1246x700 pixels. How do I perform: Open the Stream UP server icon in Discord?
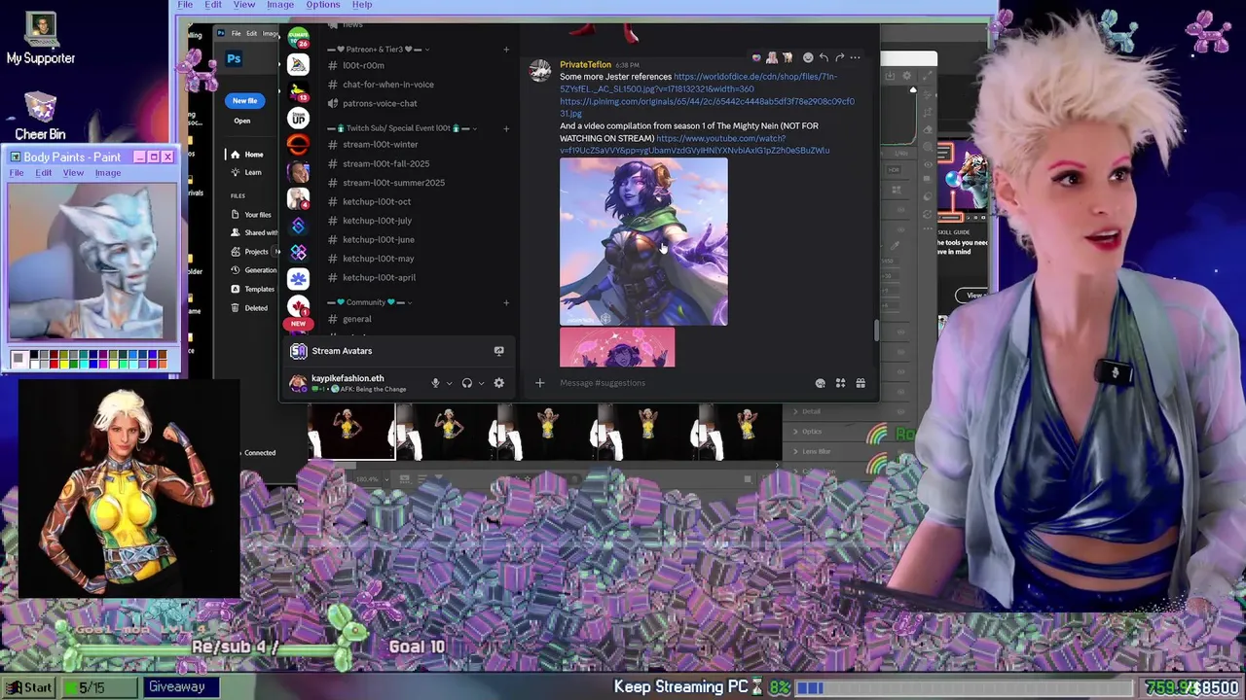[298, 119]
